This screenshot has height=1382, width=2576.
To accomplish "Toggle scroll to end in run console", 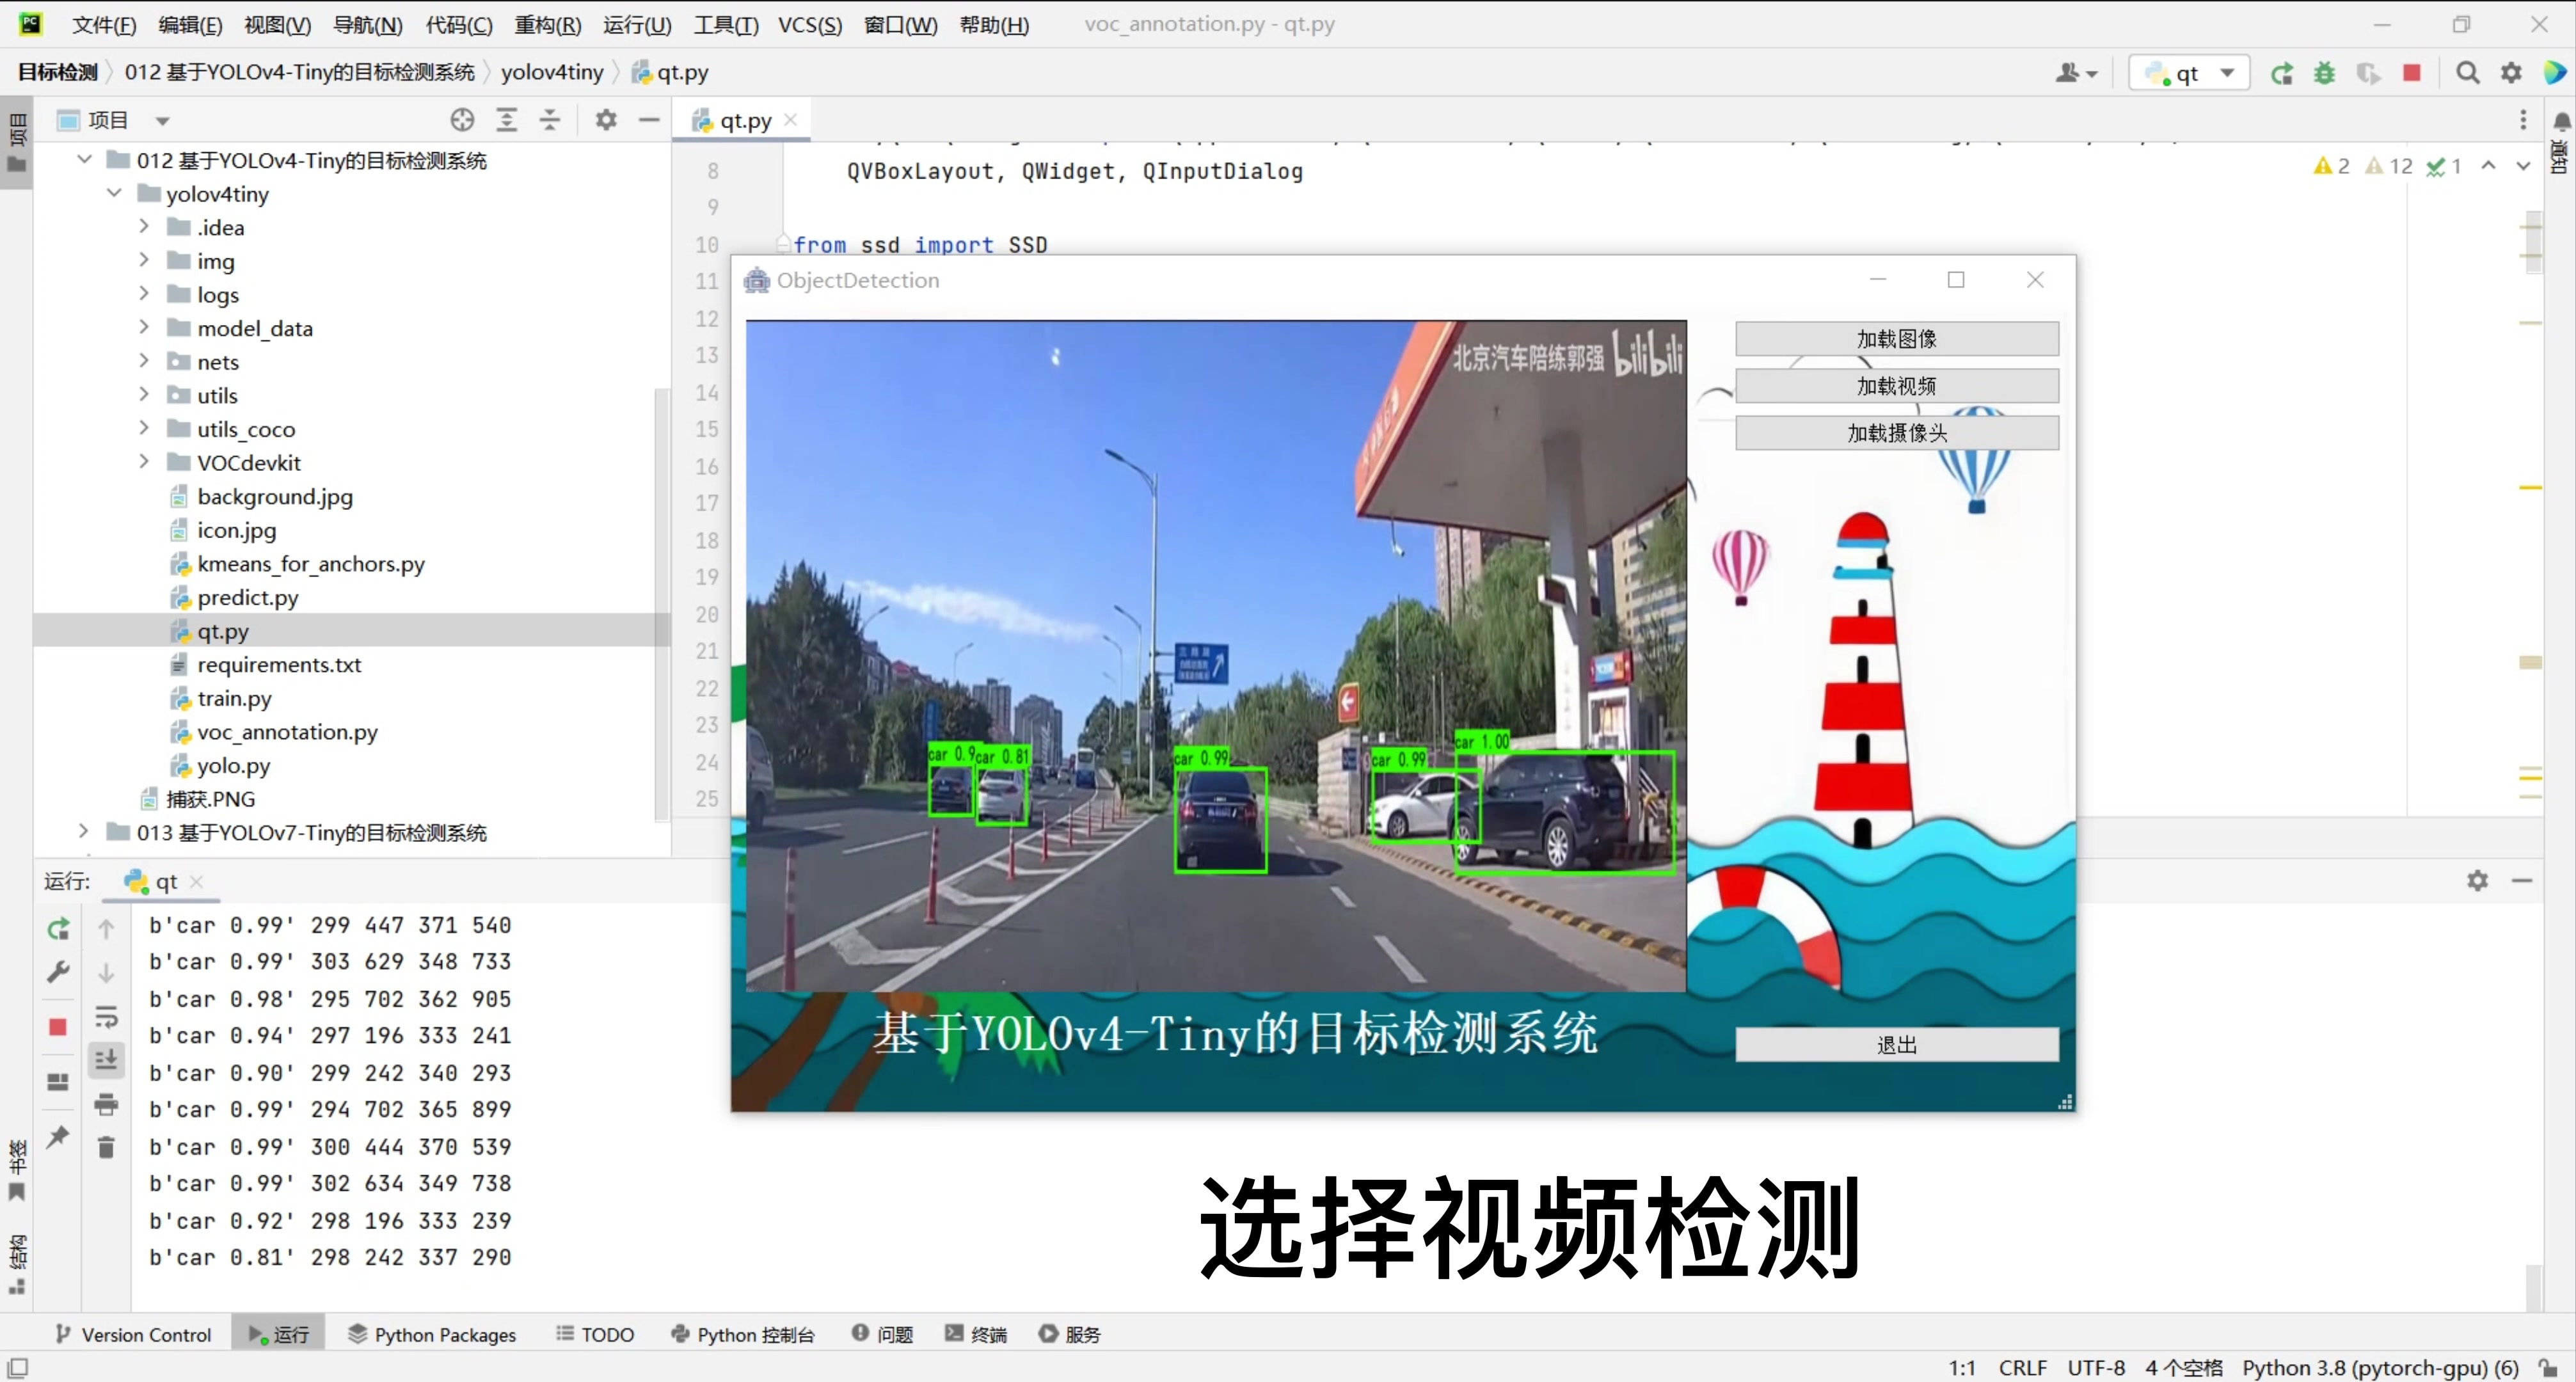I will [106, 1060].
